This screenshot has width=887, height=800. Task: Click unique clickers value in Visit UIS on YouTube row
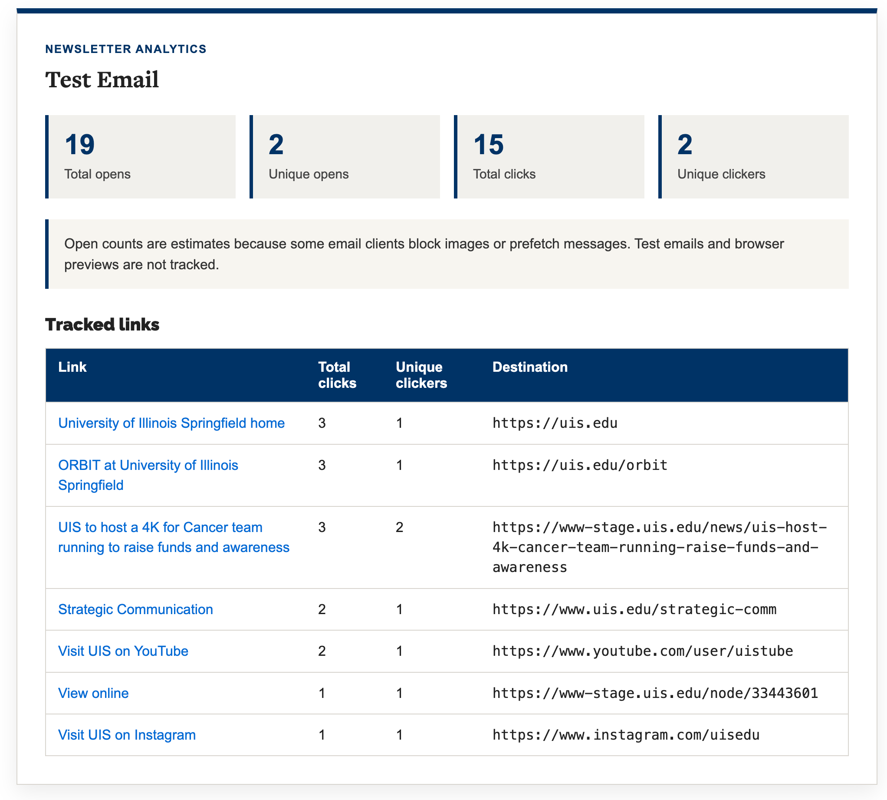coord(399,651)
